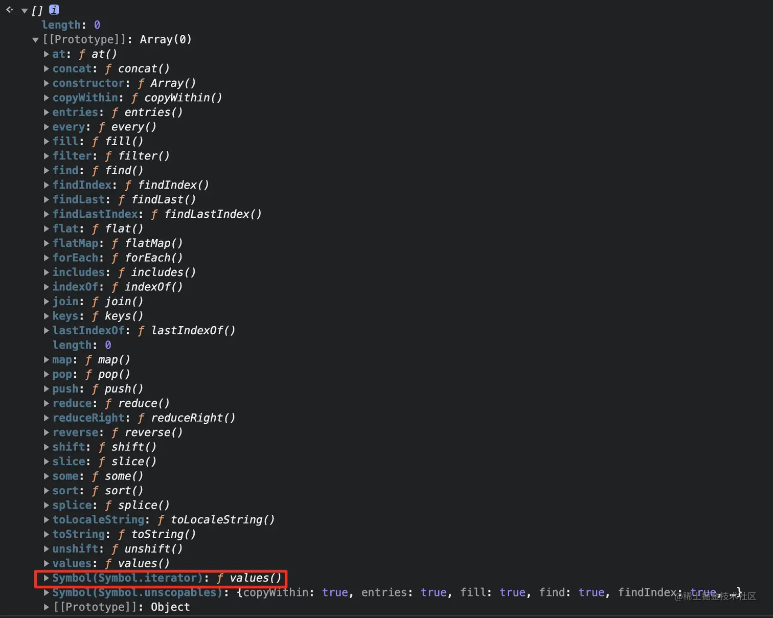773x618 pixels.
Task: Expand the constructor: f Array() entry
Action: click(x=47, y=83)
